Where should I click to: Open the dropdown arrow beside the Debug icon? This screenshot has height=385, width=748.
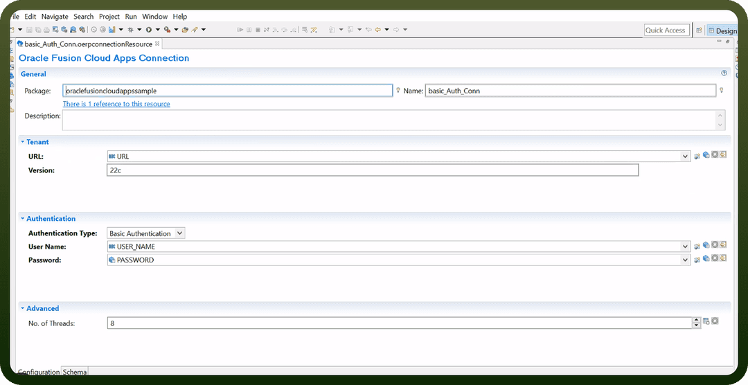pos(139,30)
